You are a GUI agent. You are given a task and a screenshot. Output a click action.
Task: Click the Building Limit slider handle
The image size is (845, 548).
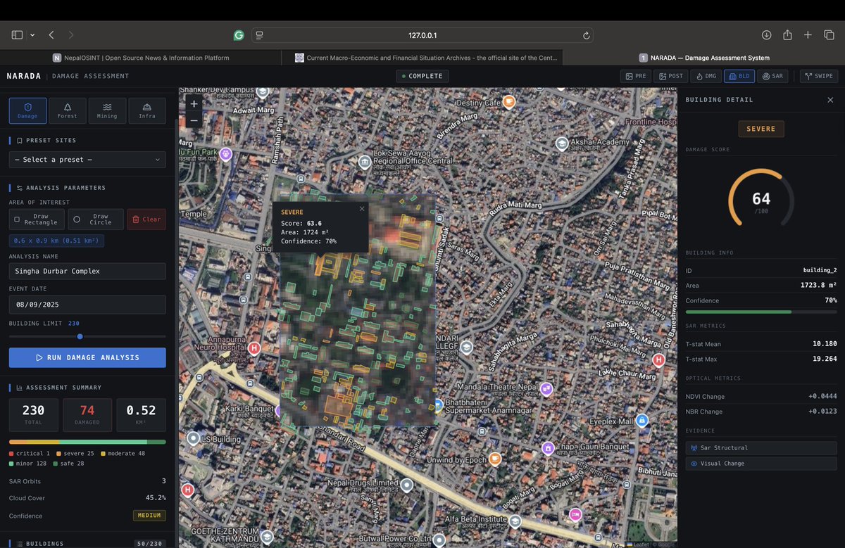pyautogui.click(x=80, y=336)
